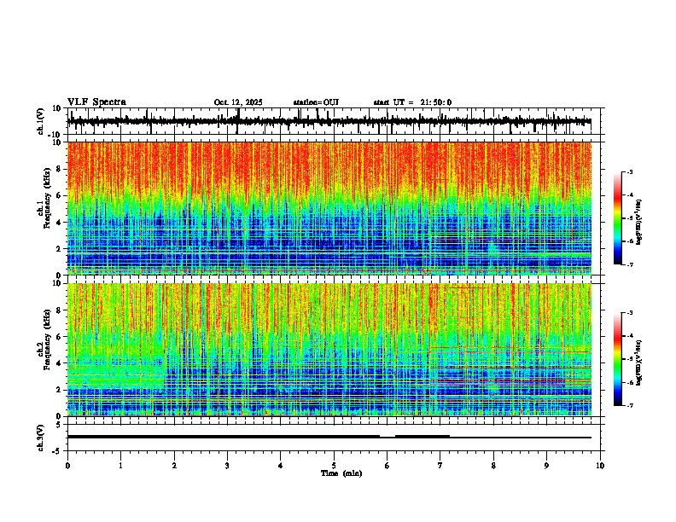The width and height of the screenshot is (676, 522).
Task: Click the time axis tick label '9'
Action: pyautogui.click(x=546, y=466)
